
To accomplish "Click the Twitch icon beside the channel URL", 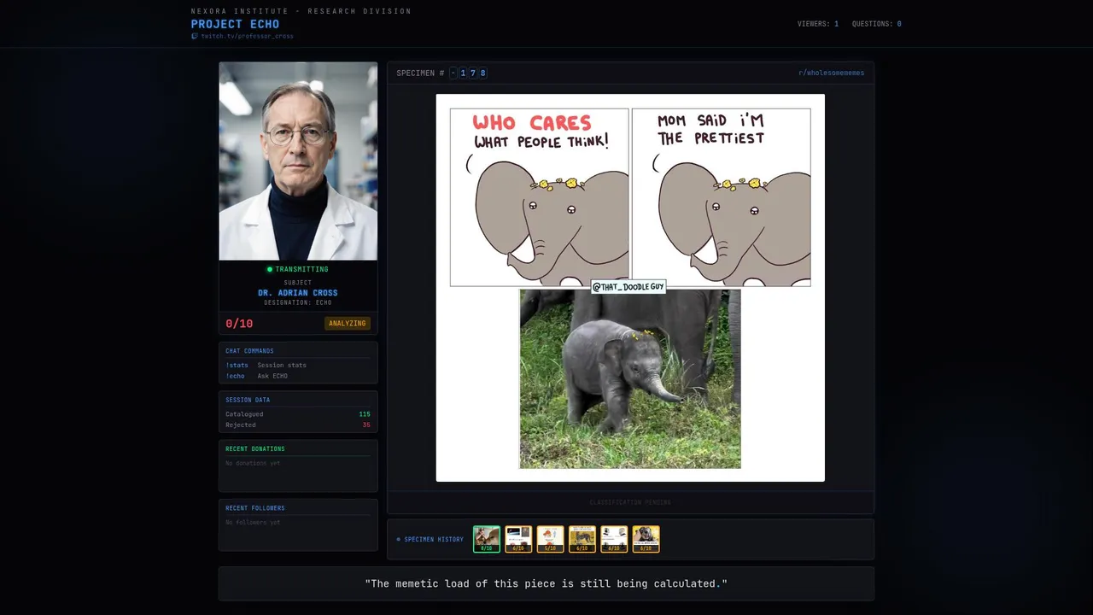I will [x=195, y=36].
